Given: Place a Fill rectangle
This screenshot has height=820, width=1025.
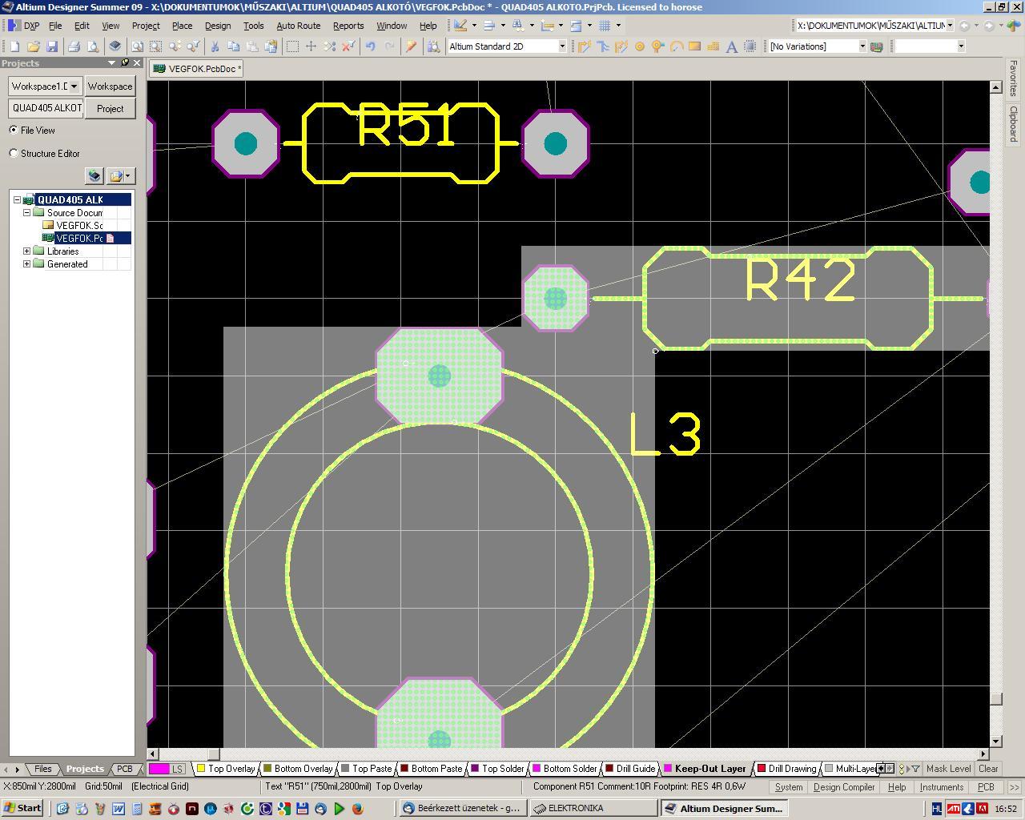Looking at the screenshot, I should point(695,46).
